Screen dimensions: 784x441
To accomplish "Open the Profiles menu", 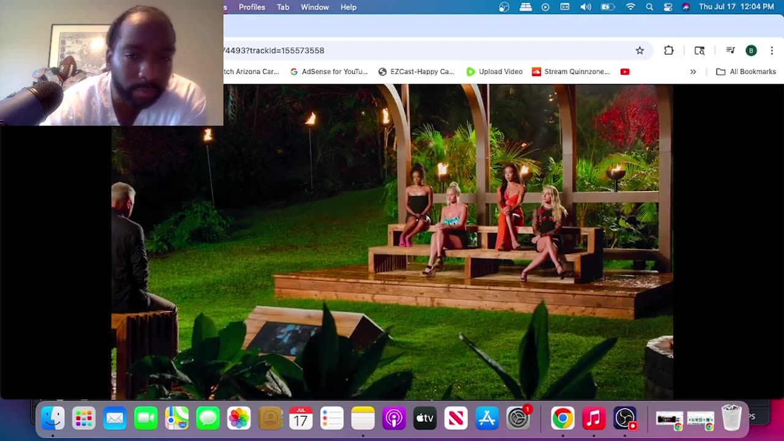I will tap(252, 7).
